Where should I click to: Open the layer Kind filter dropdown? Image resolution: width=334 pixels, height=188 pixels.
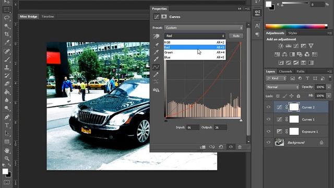coord(276,78)
